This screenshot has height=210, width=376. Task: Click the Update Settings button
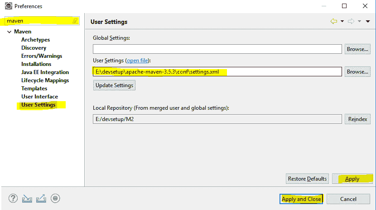[114, 85]
